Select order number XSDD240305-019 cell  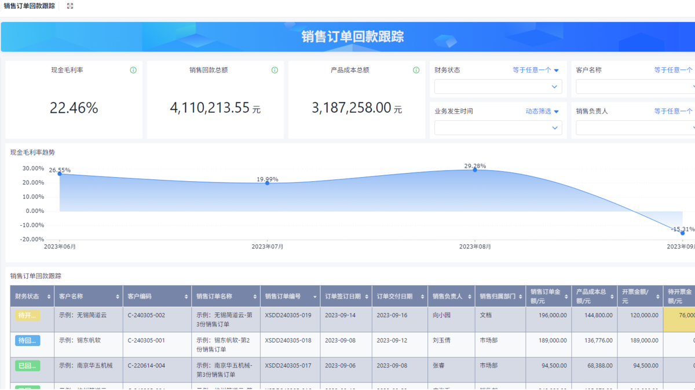pos(288,315)
